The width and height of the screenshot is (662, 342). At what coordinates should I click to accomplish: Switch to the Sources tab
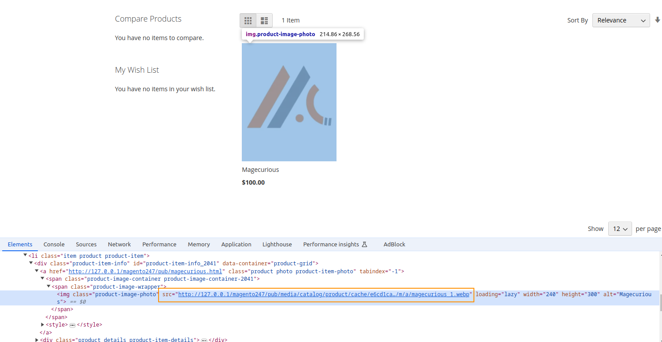point(86,244)
